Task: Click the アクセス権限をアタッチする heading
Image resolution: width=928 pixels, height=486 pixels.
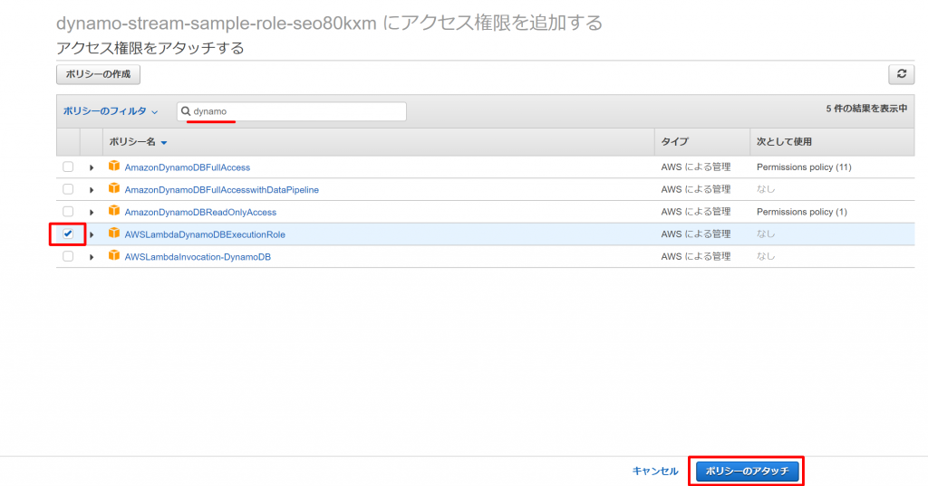Action: 150,48
